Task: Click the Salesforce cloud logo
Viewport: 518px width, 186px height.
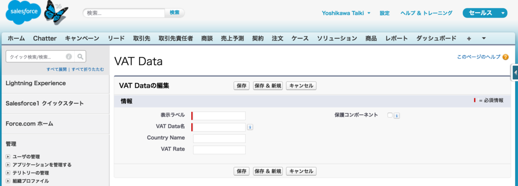Action: [23, 13]
